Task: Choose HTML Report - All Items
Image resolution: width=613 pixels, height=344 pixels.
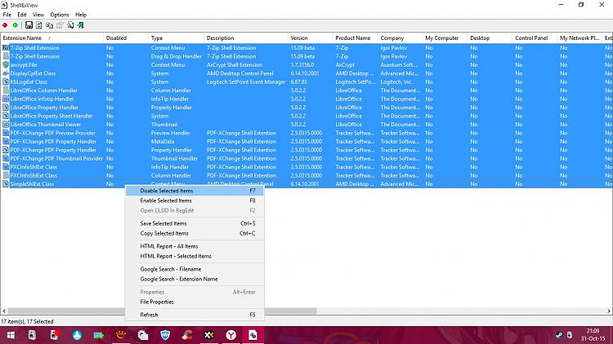Action: click(x=195, y=246)
